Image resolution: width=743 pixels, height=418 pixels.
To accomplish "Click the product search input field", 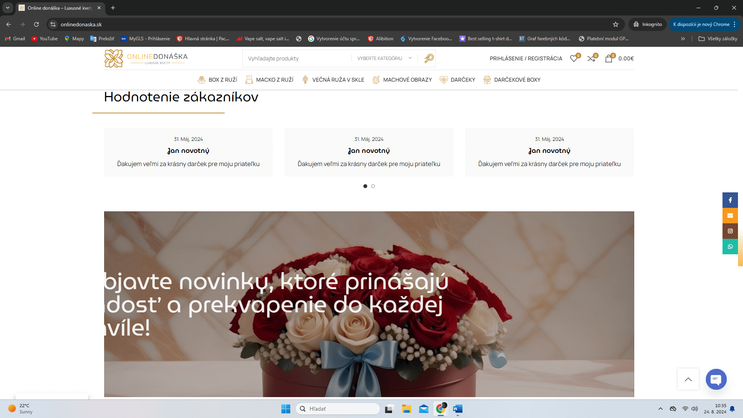I will point(297,58).
